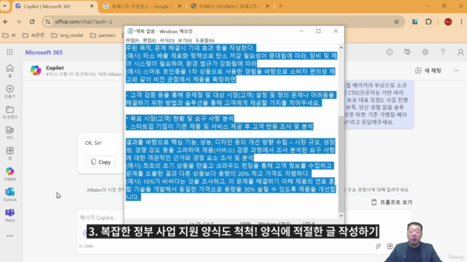Image resolution: width=467 pixels, height=262 pixels.
Task: Click the feedback smiley icon in header
Action: 390,52
